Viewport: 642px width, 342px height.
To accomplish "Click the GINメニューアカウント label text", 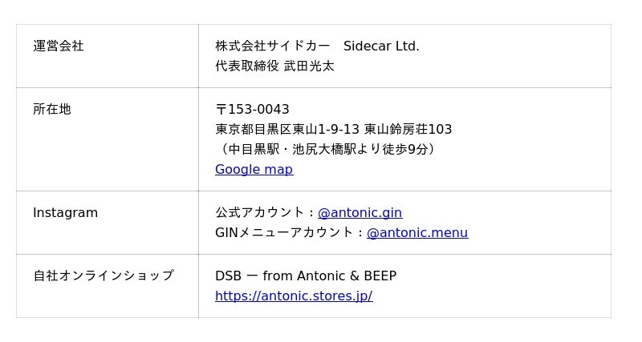I will [284, 233].
